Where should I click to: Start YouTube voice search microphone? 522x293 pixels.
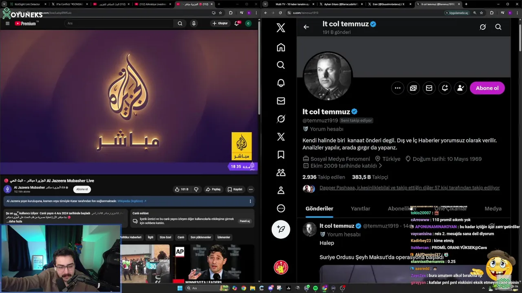pyautogui.click(x=194, y=23)
